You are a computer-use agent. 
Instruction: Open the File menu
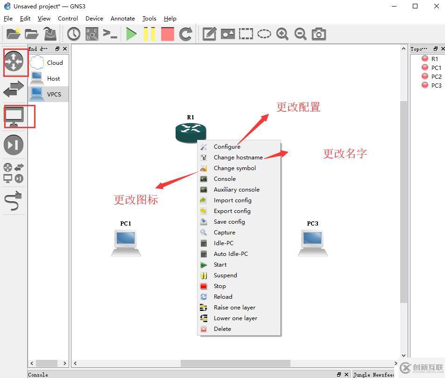point(8,19)
